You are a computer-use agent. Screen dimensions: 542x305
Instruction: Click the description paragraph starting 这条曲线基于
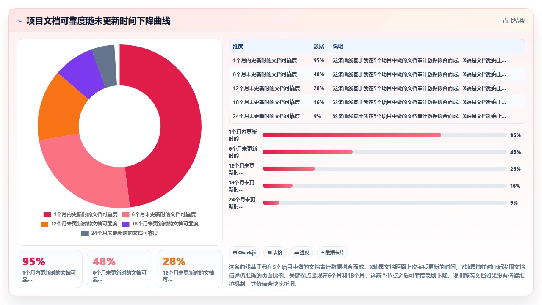point(377,275)
